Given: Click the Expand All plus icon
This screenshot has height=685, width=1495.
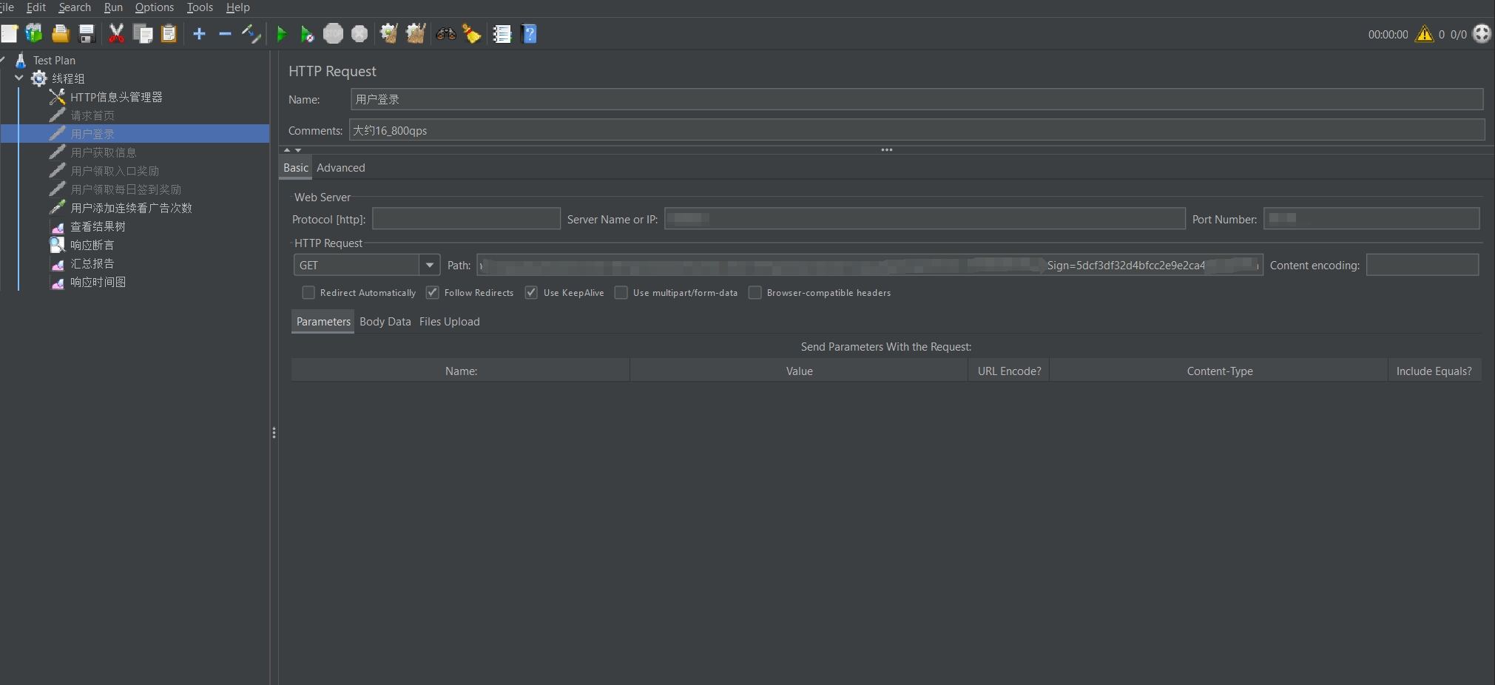Looking at the screenshot, I should pos(199,34).
